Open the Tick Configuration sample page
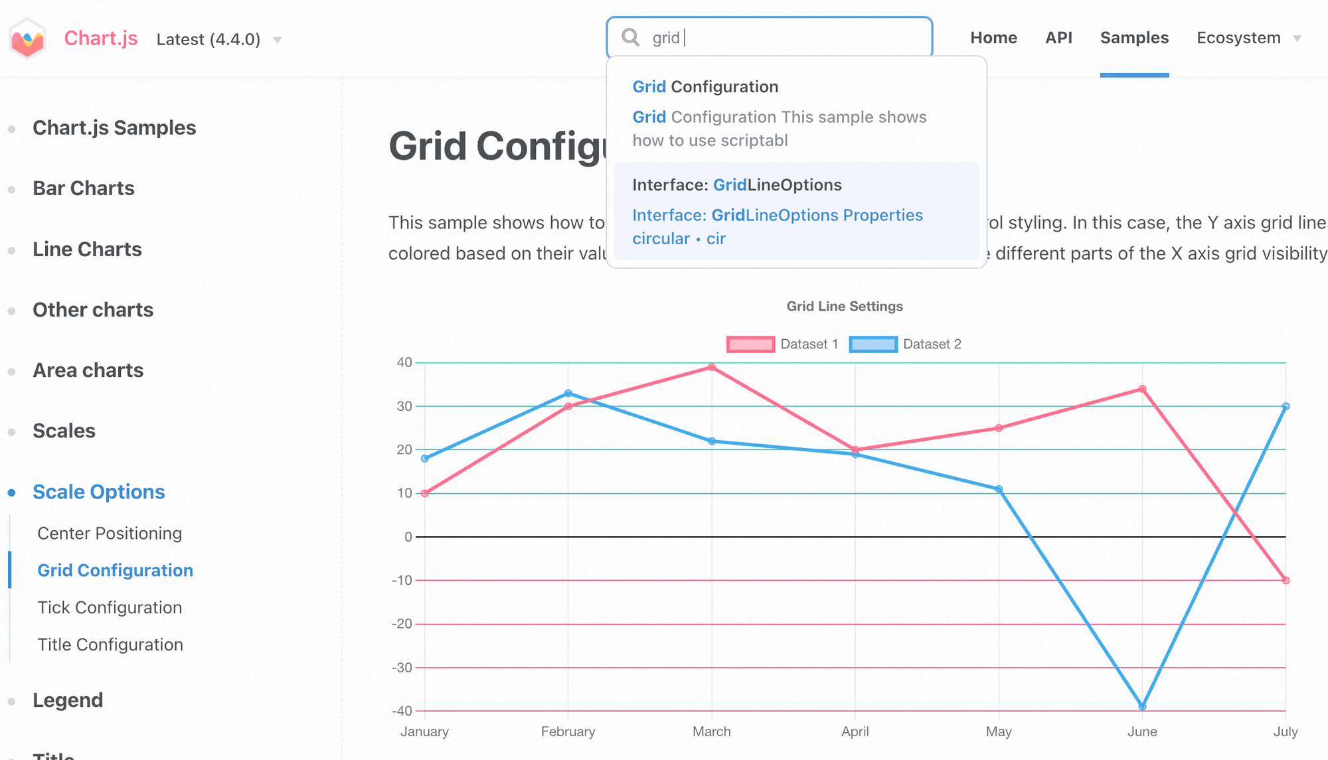 coord(110,607)
